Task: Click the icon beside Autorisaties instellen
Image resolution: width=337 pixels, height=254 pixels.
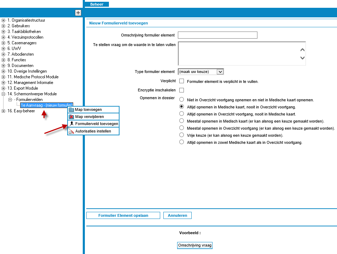Action: (x=71, y=131)
